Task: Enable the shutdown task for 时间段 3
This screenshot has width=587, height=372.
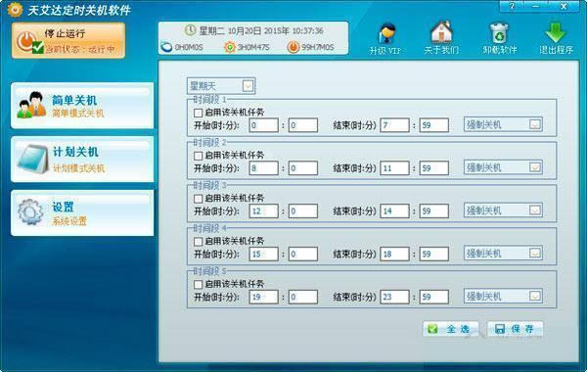Action: click(198, 198)
